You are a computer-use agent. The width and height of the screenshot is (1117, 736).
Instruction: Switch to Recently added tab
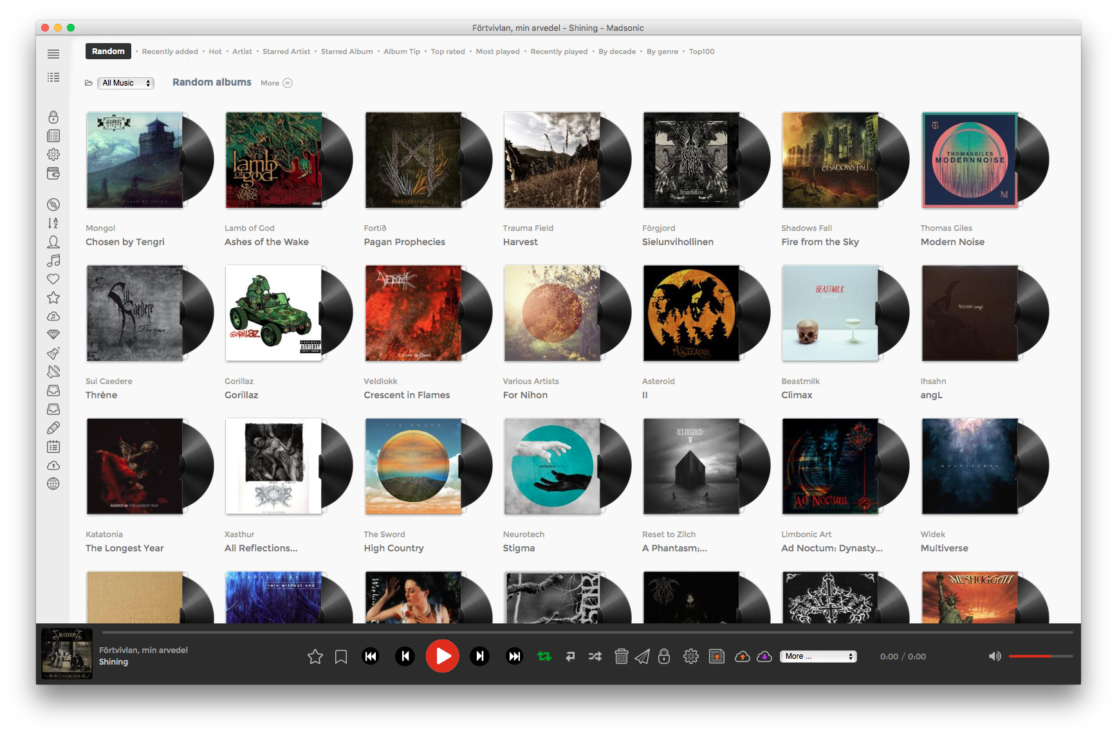(x=170, y=51)
